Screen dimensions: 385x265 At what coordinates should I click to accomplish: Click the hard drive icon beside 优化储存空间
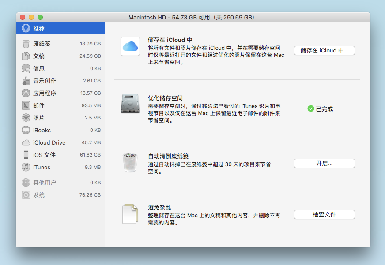[130, 104]
